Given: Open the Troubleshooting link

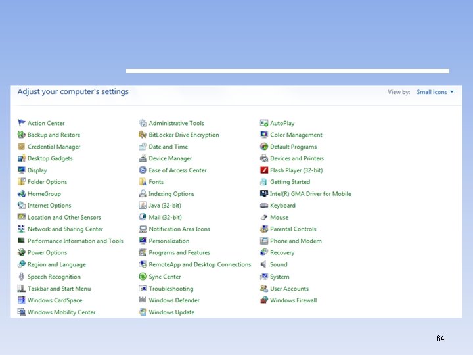Looking at the screenshot, I should pos(171,289).
